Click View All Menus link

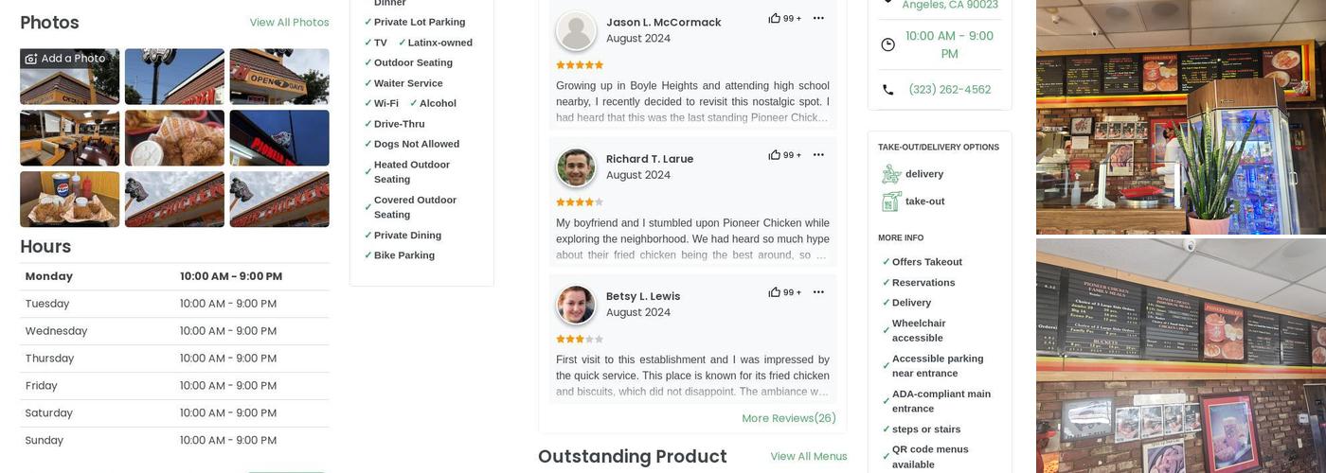pyautogui.click(x=808, y=457)
